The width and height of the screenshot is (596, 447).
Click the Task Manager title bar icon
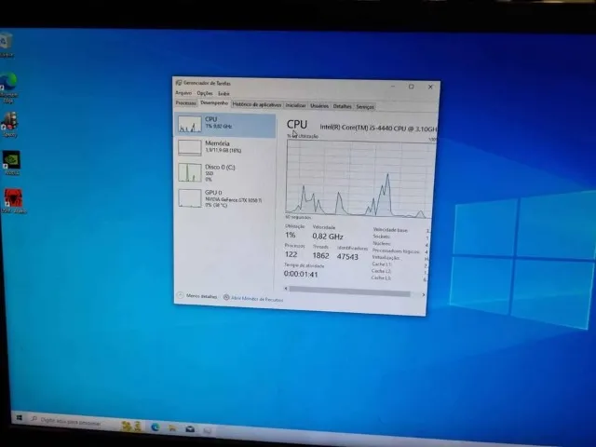pyautogui.click(x=179, y=83)
